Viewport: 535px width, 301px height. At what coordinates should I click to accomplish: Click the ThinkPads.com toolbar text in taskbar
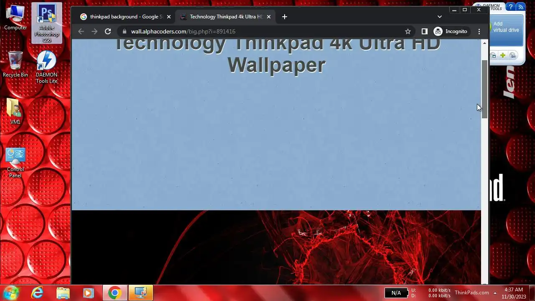point(472,293)
